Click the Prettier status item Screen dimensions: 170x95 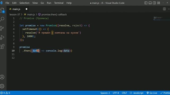point(165,93)
